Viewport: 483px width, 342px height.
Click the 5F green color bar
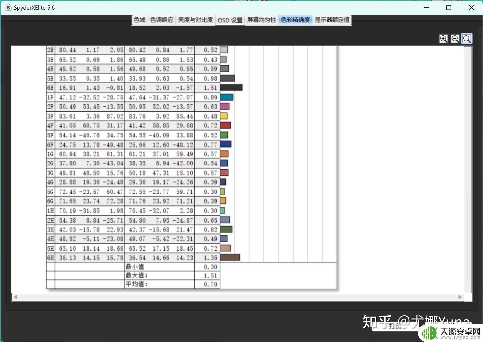coord(224,135)
